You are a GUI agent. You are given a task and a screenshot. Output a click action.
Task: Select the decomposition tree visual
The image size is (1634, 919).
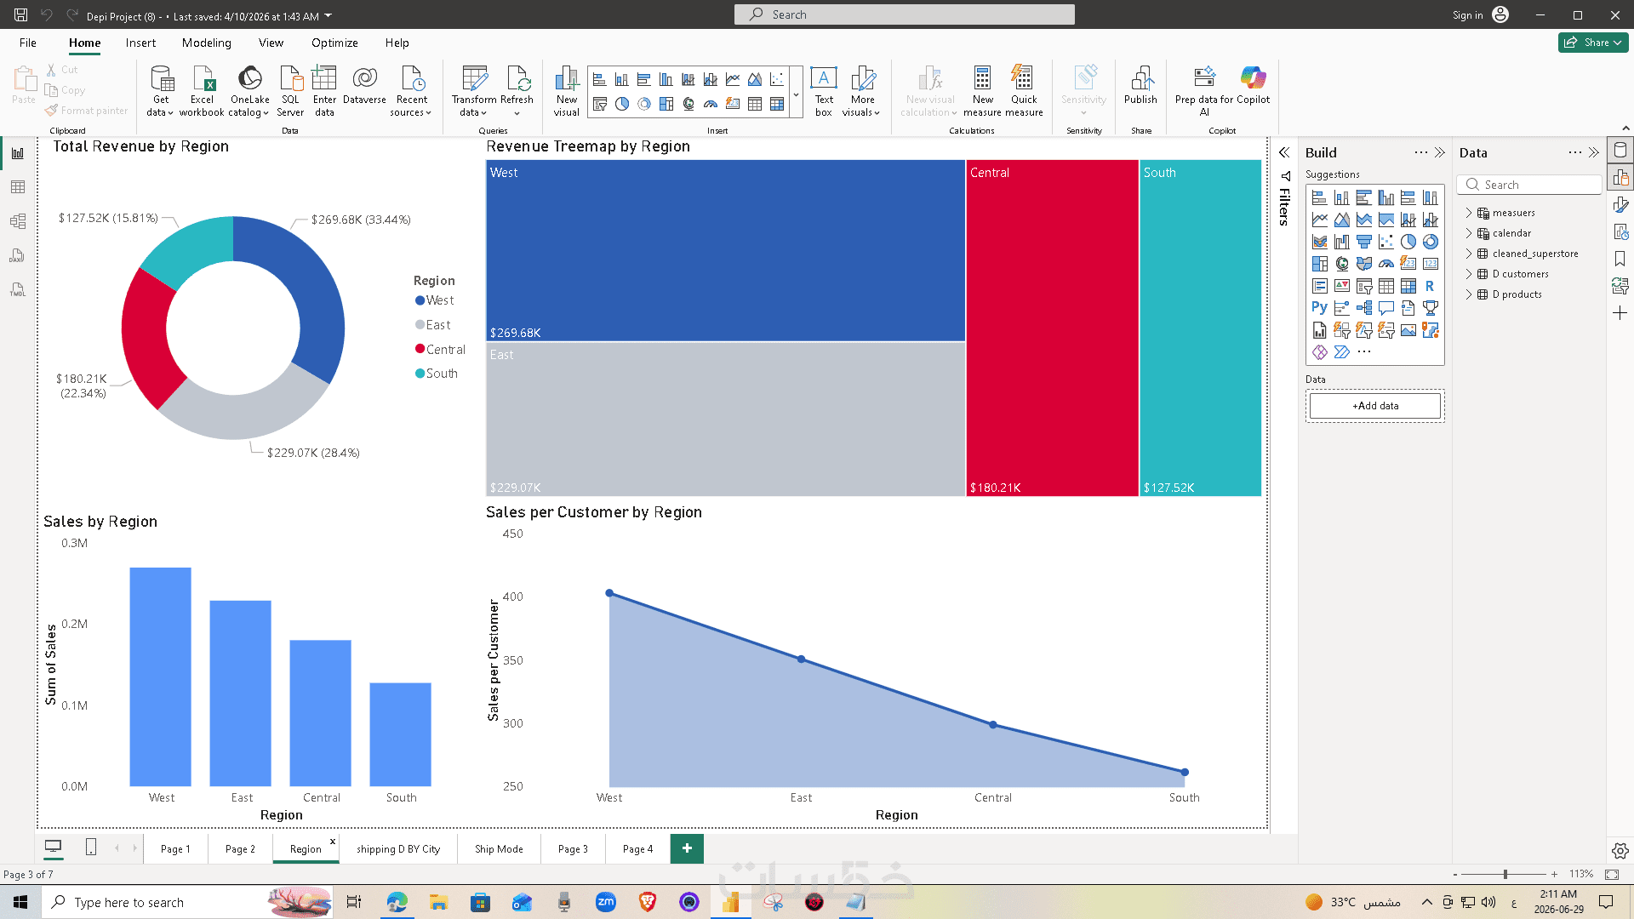pos(1364,307)
